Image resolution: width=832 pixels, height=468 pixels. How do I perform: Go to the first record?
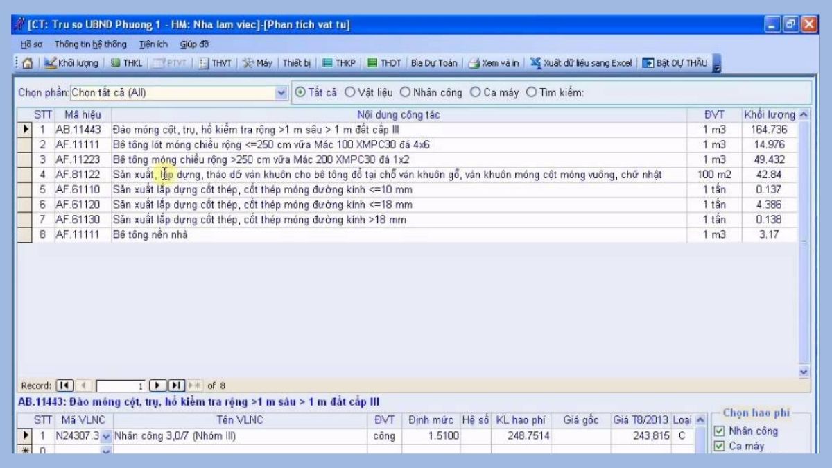tap(64, 385)
